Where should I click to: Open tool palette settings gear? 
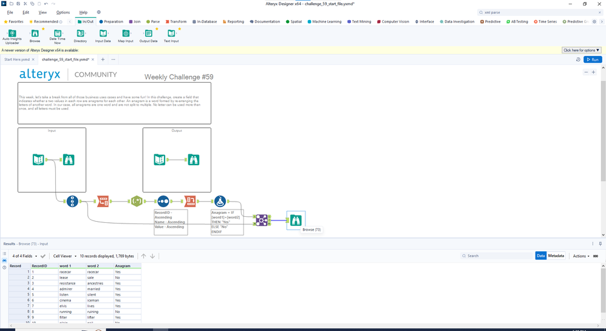(x=594, y=22)
